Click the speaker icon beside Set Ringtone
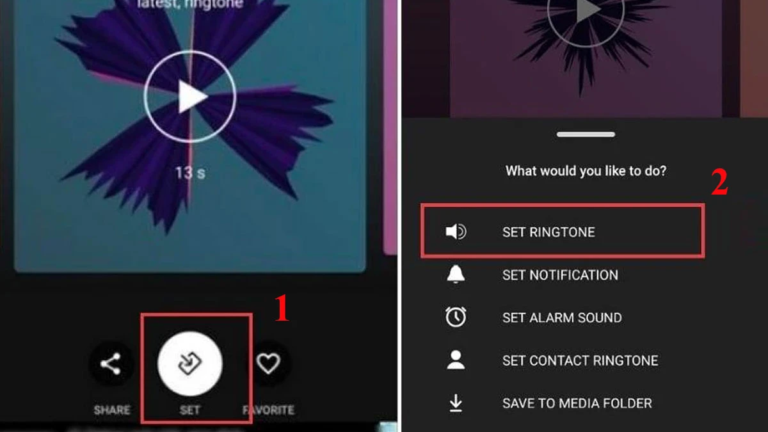Image resolution: width=768 pixels, height=432 pixels. point(456,232)
